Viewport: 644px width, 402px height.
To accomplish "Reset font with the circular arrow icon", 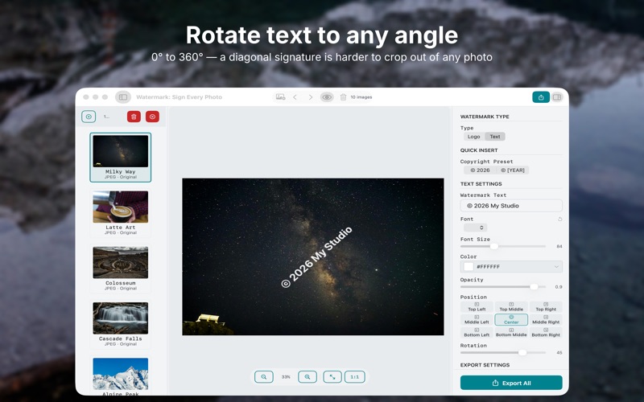I will pos(559,219).
